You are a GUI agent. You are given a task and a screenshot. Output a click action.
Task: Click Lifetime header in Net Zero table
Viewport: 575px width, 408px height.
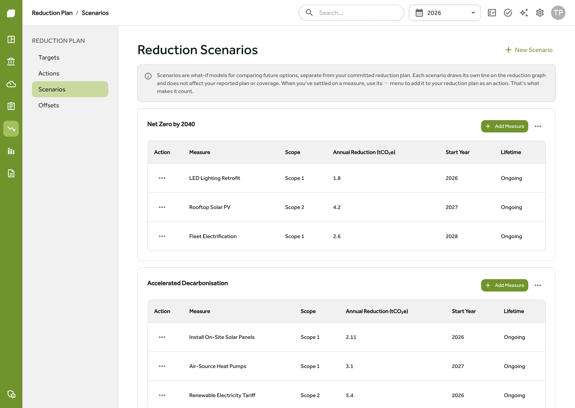(511, 152)
